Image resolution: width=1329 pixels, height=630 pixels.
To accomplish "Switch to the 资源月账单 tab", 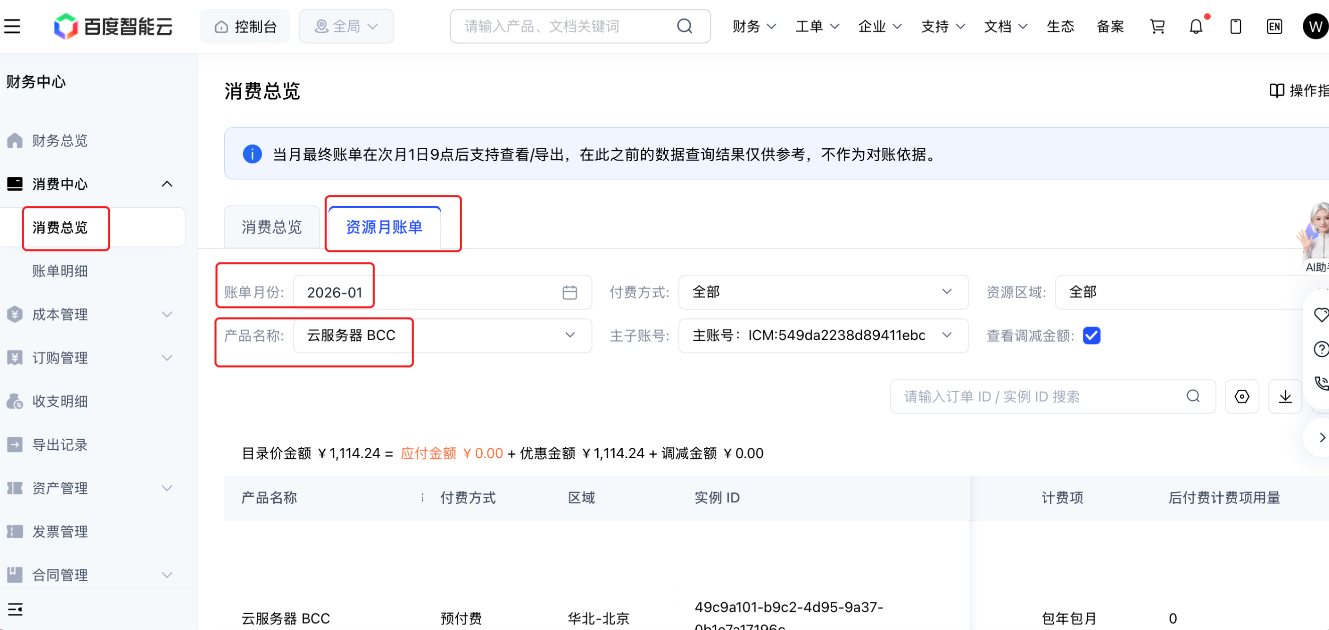I will pos(385,227).
